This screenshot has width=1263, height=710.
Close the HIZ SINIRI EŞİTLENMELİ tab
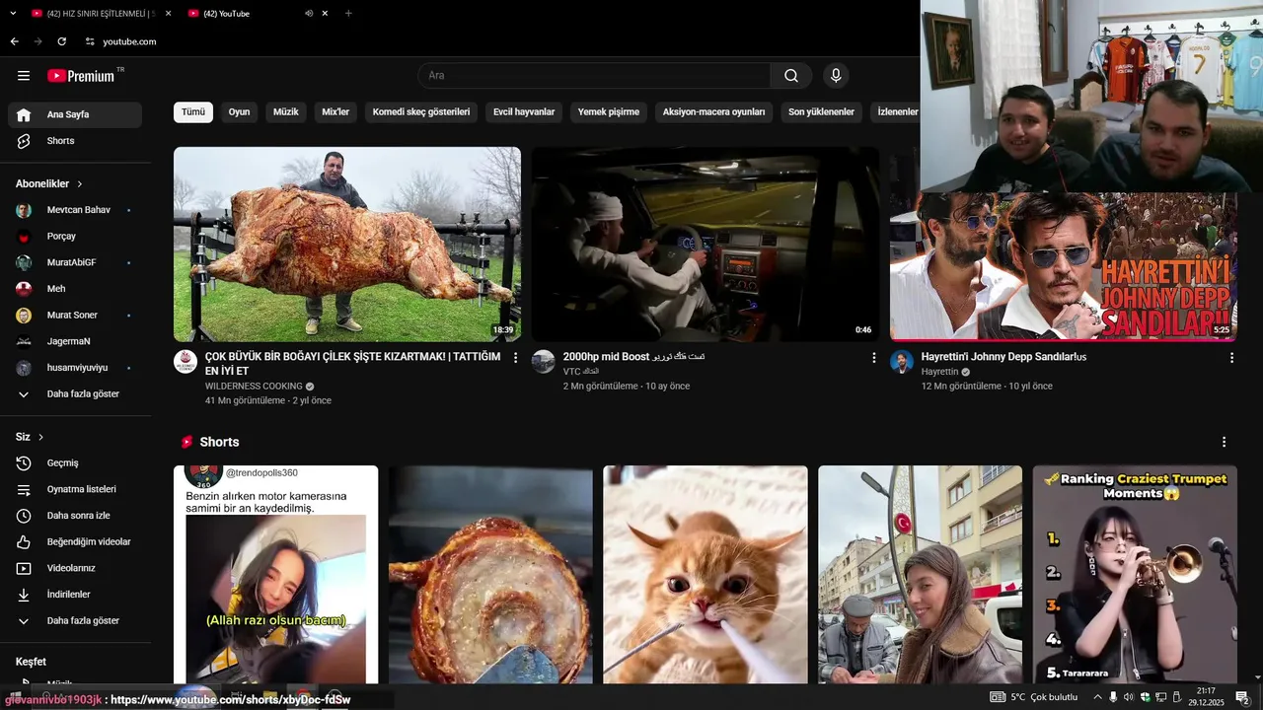(168, 14)
